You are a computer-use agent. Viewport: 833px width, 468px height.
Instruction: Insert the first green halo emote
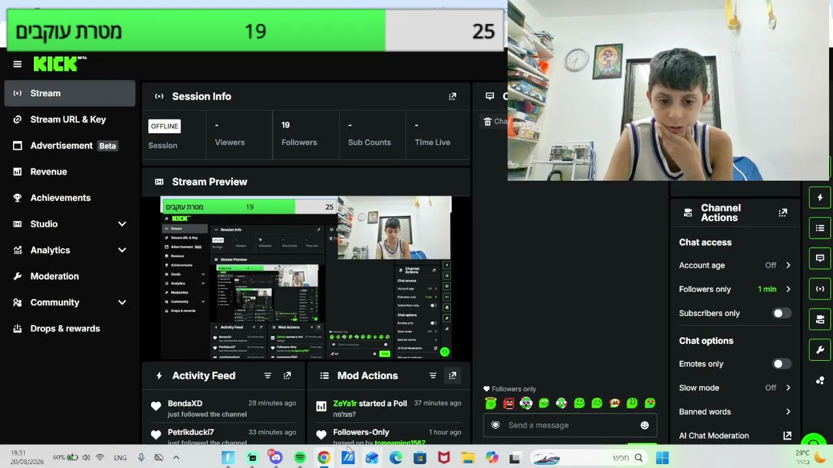(x=491, y=403)
